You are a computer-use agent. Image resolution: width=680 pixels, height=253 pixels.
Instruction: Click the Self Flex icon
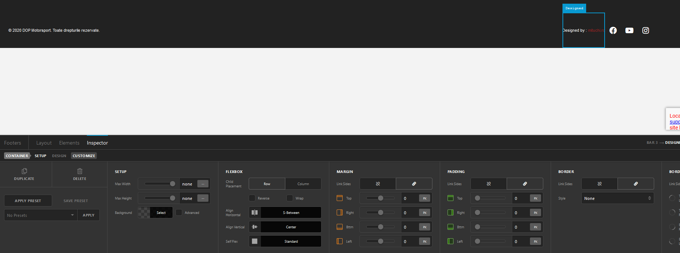[x=255, y=241]
